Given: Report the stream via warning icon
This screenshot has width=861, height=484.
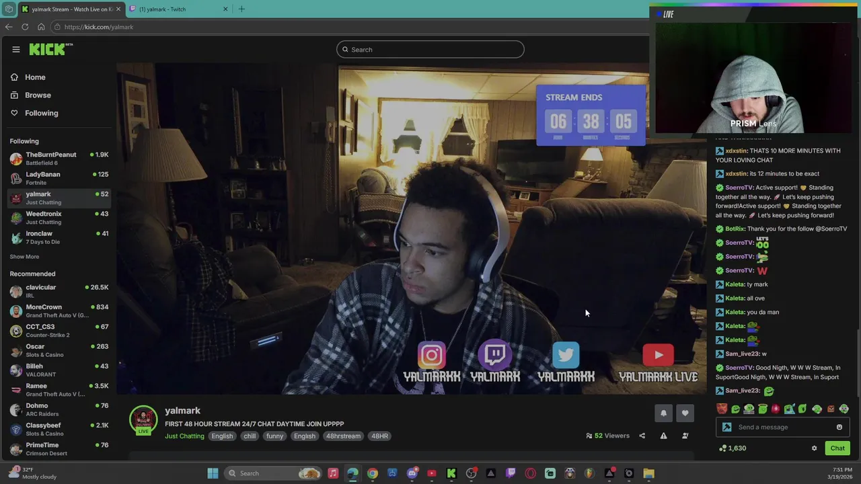Looking at the screenshot, I should [x=663, y=436].
